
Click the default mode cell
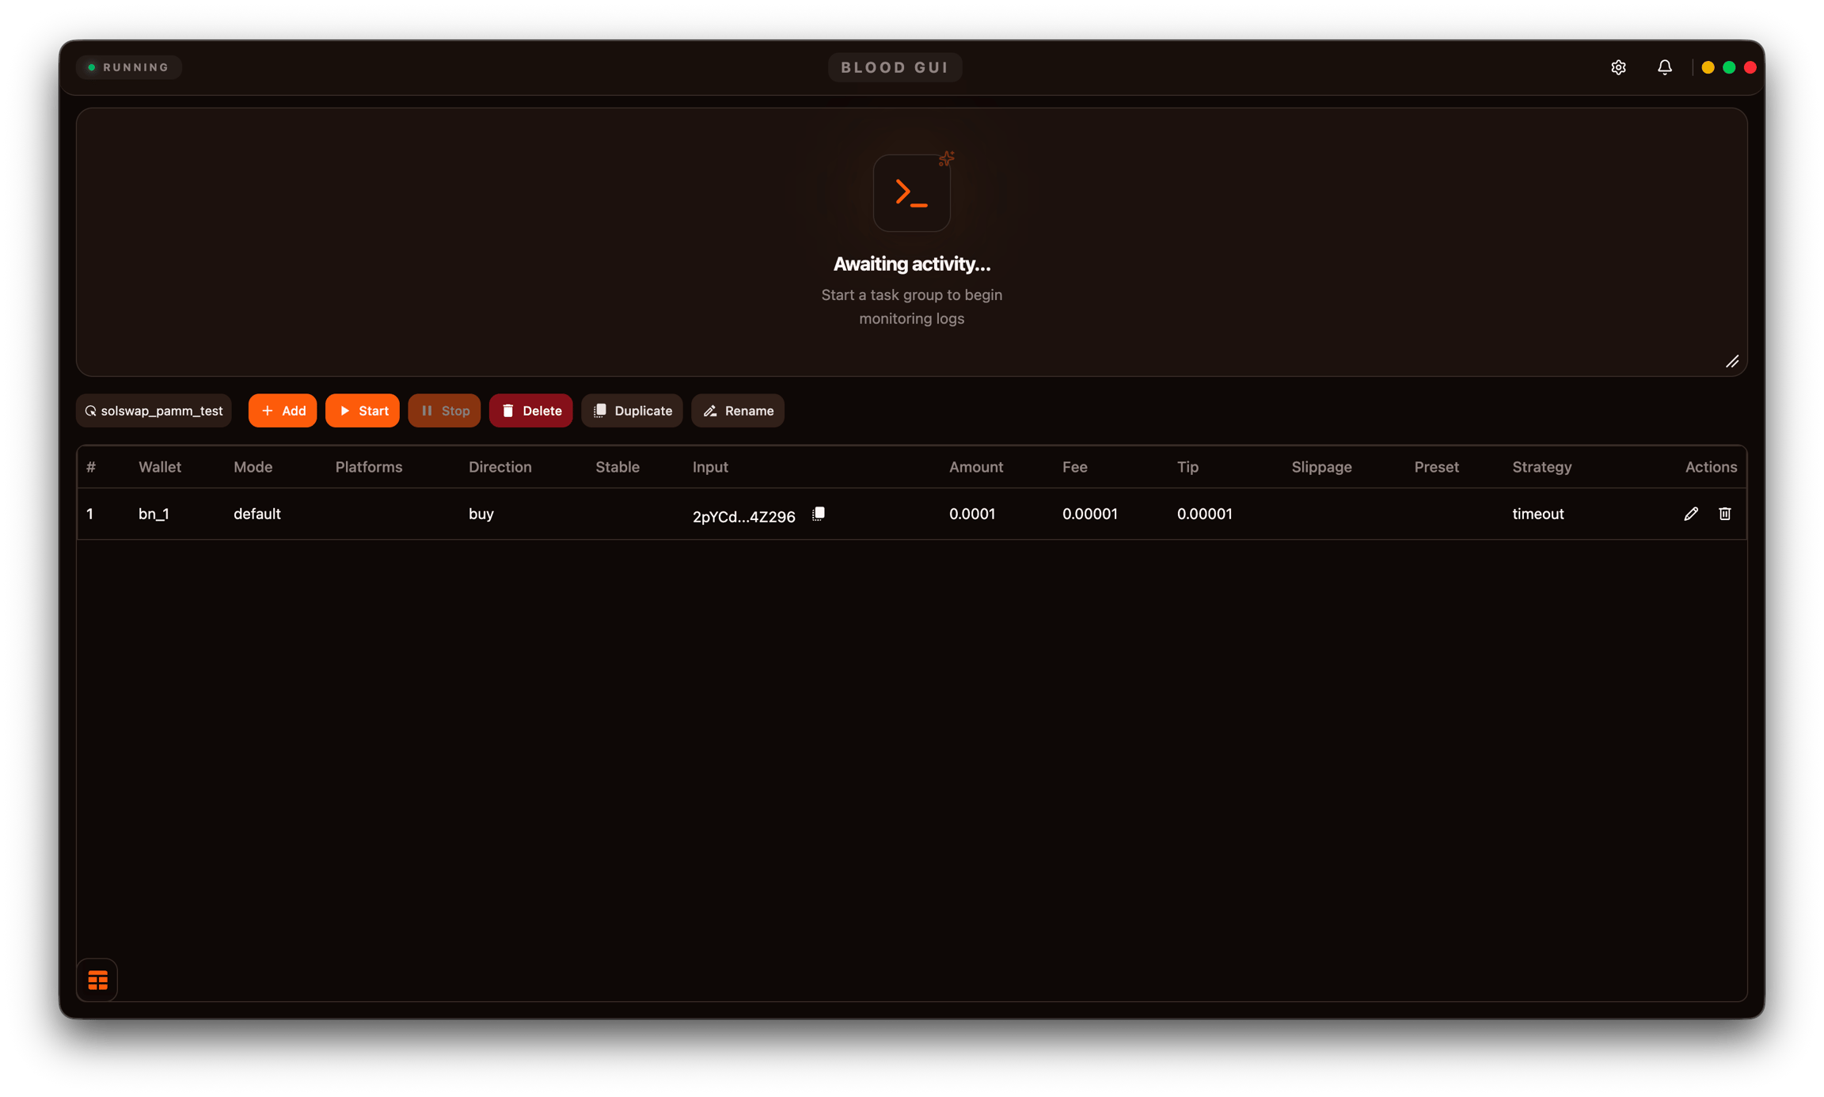257,514
